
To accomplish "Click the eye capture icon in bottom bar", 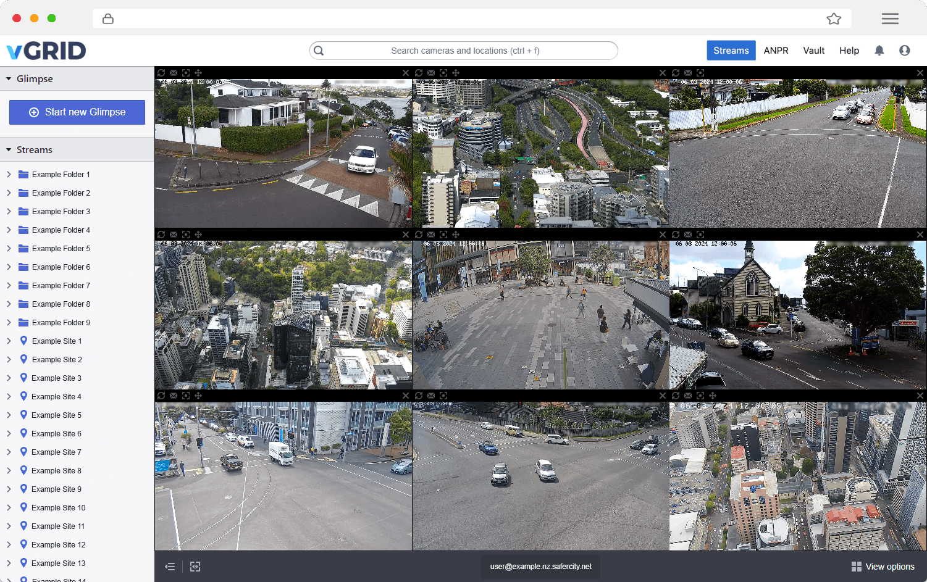I will pos(195,567).
